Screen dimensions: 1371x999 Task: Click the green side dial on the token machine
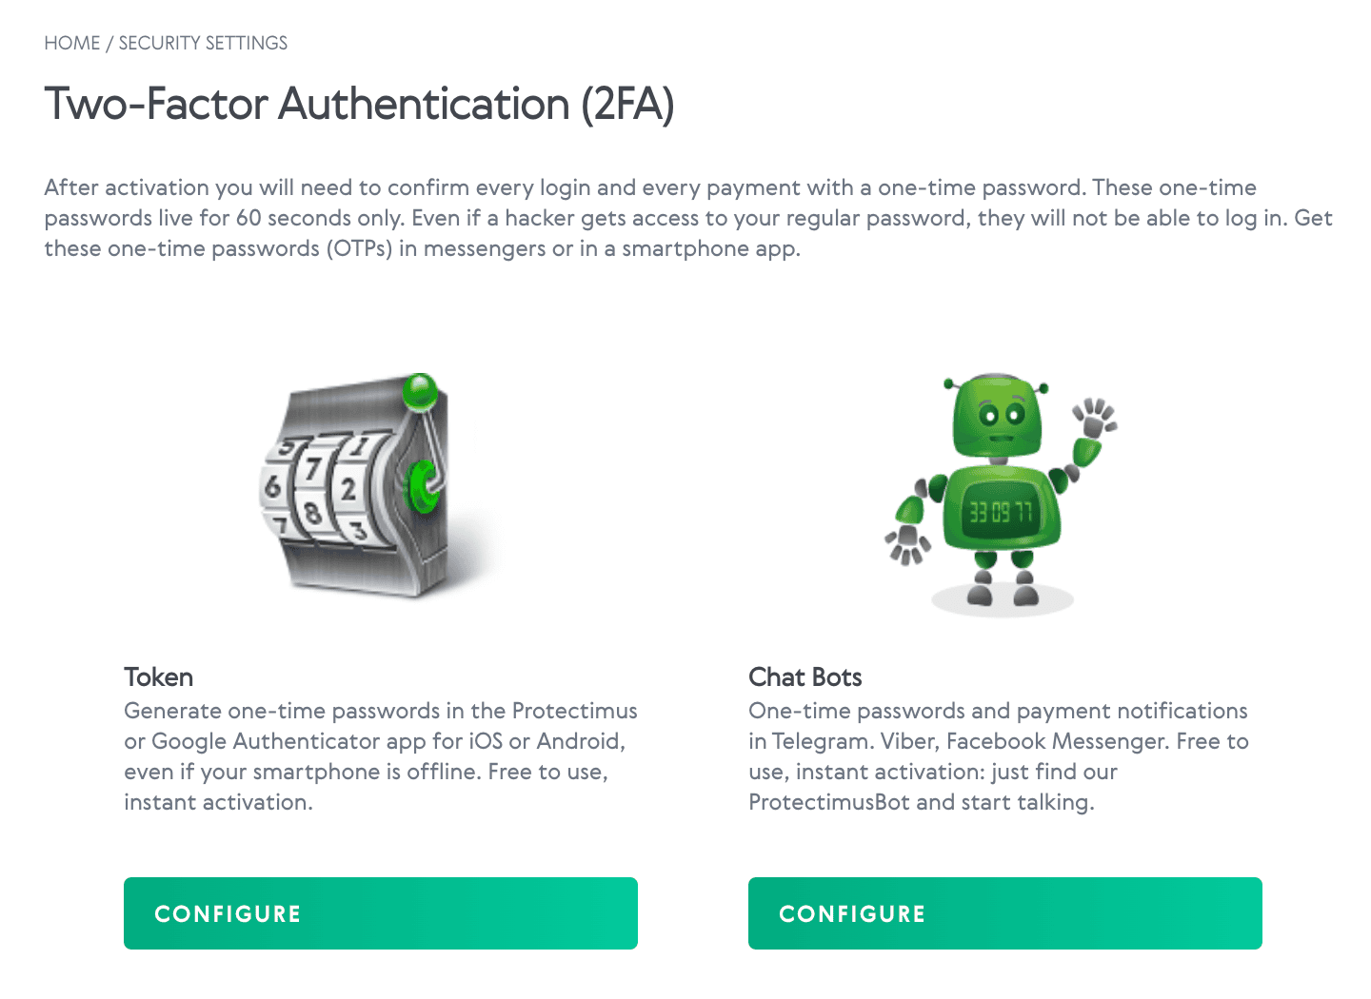click(420, 483)
